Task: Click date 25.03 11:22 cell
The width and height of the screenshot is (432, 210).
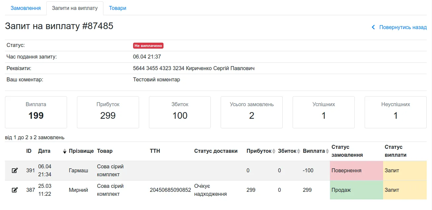Action: 45,190
